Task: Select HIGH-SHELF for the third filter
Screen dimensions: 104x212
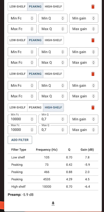Action: (x=53, y=74)
